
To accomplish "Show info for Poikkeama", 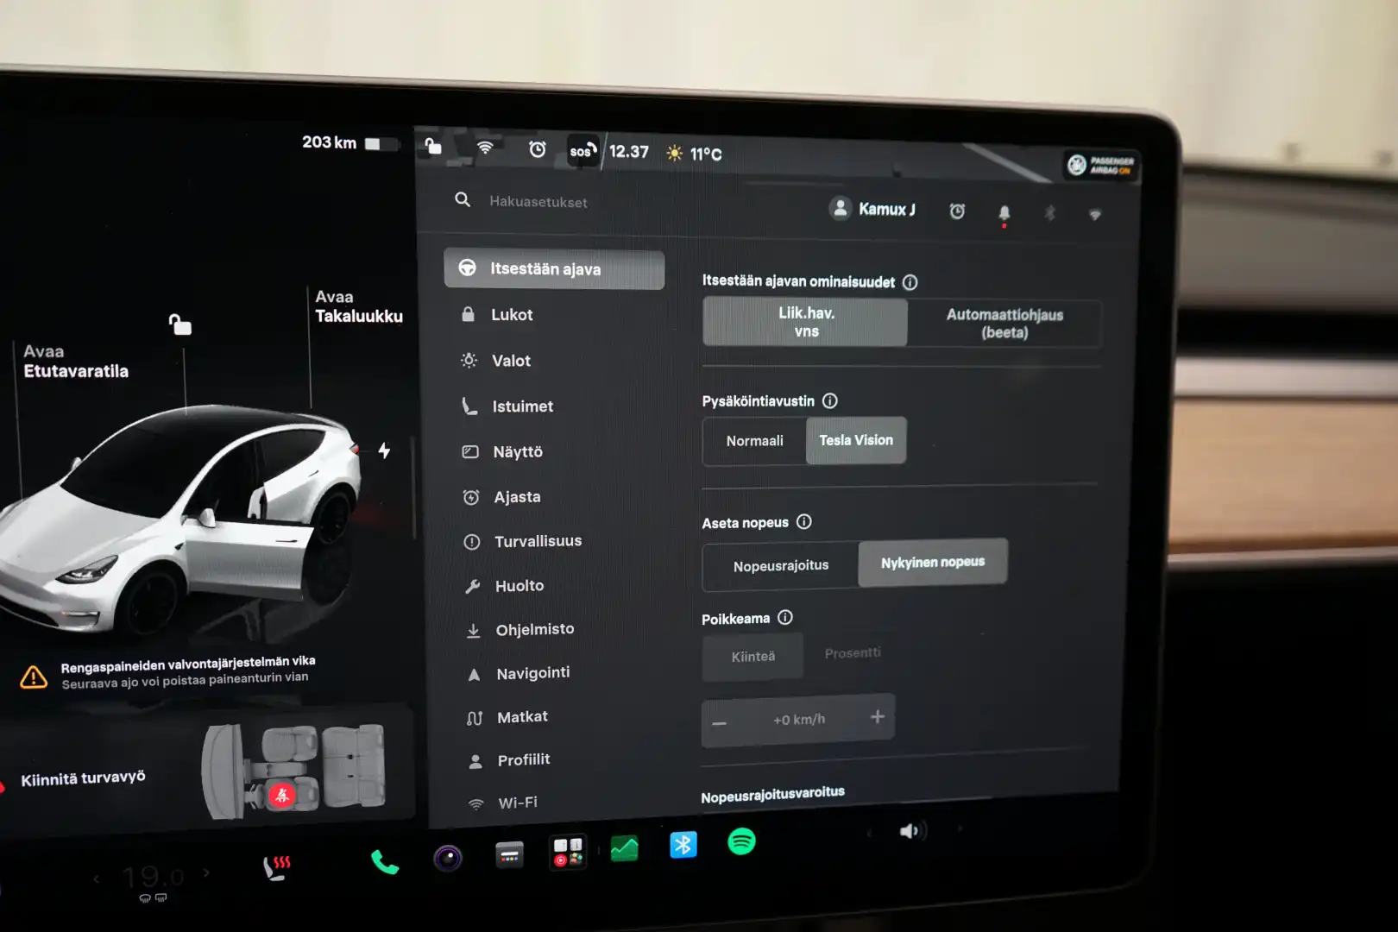I will click(x=784, y=617).
